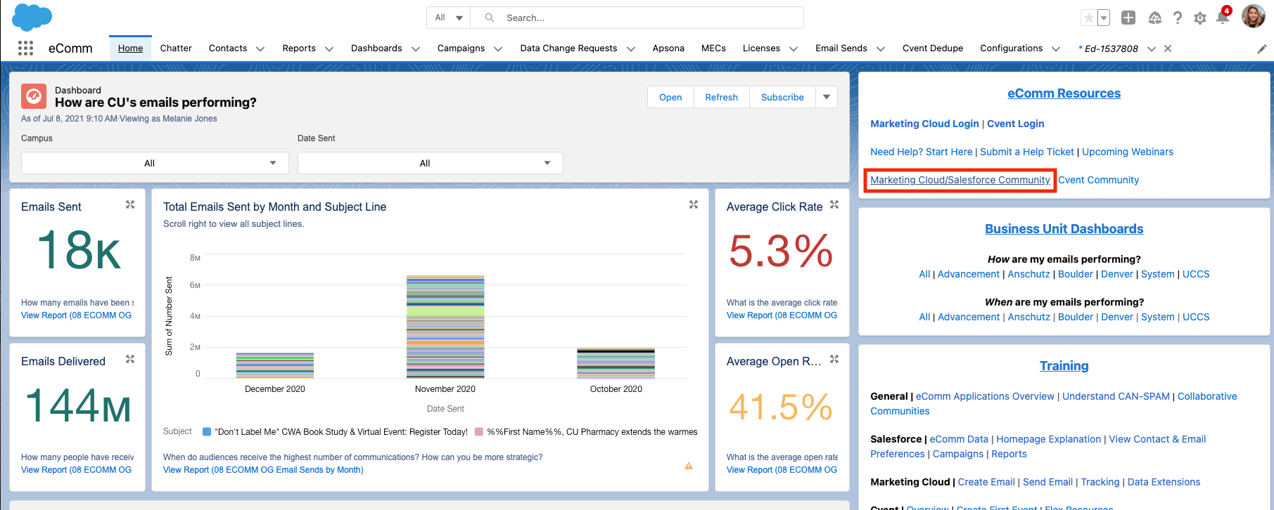
Task: Expand the Average Click Rate widget
Action: pos(834,204)
